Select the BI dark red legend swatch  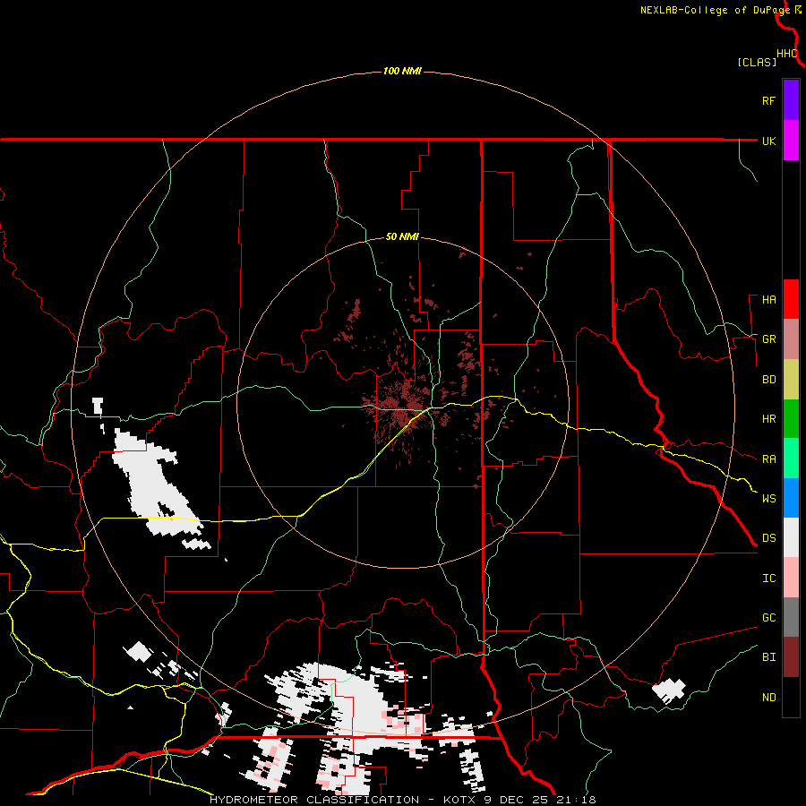tap(791, 657)
